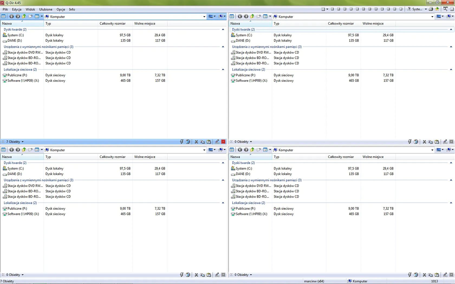Click the Cut icon in top-right pane status bar
Screen dimensions: 455x284
click(424, 142)
